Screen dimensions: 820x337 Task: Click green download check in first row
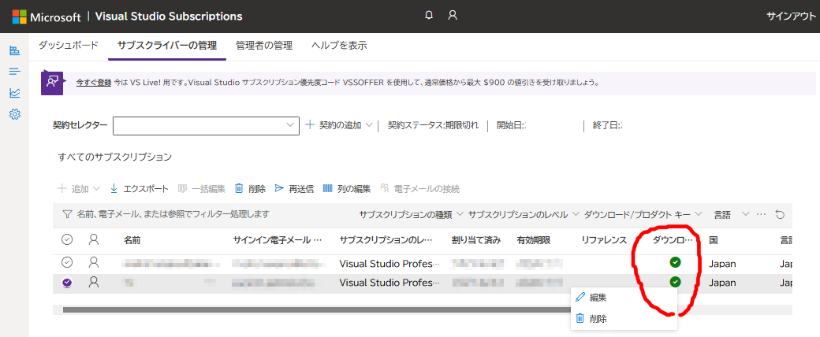675,262
